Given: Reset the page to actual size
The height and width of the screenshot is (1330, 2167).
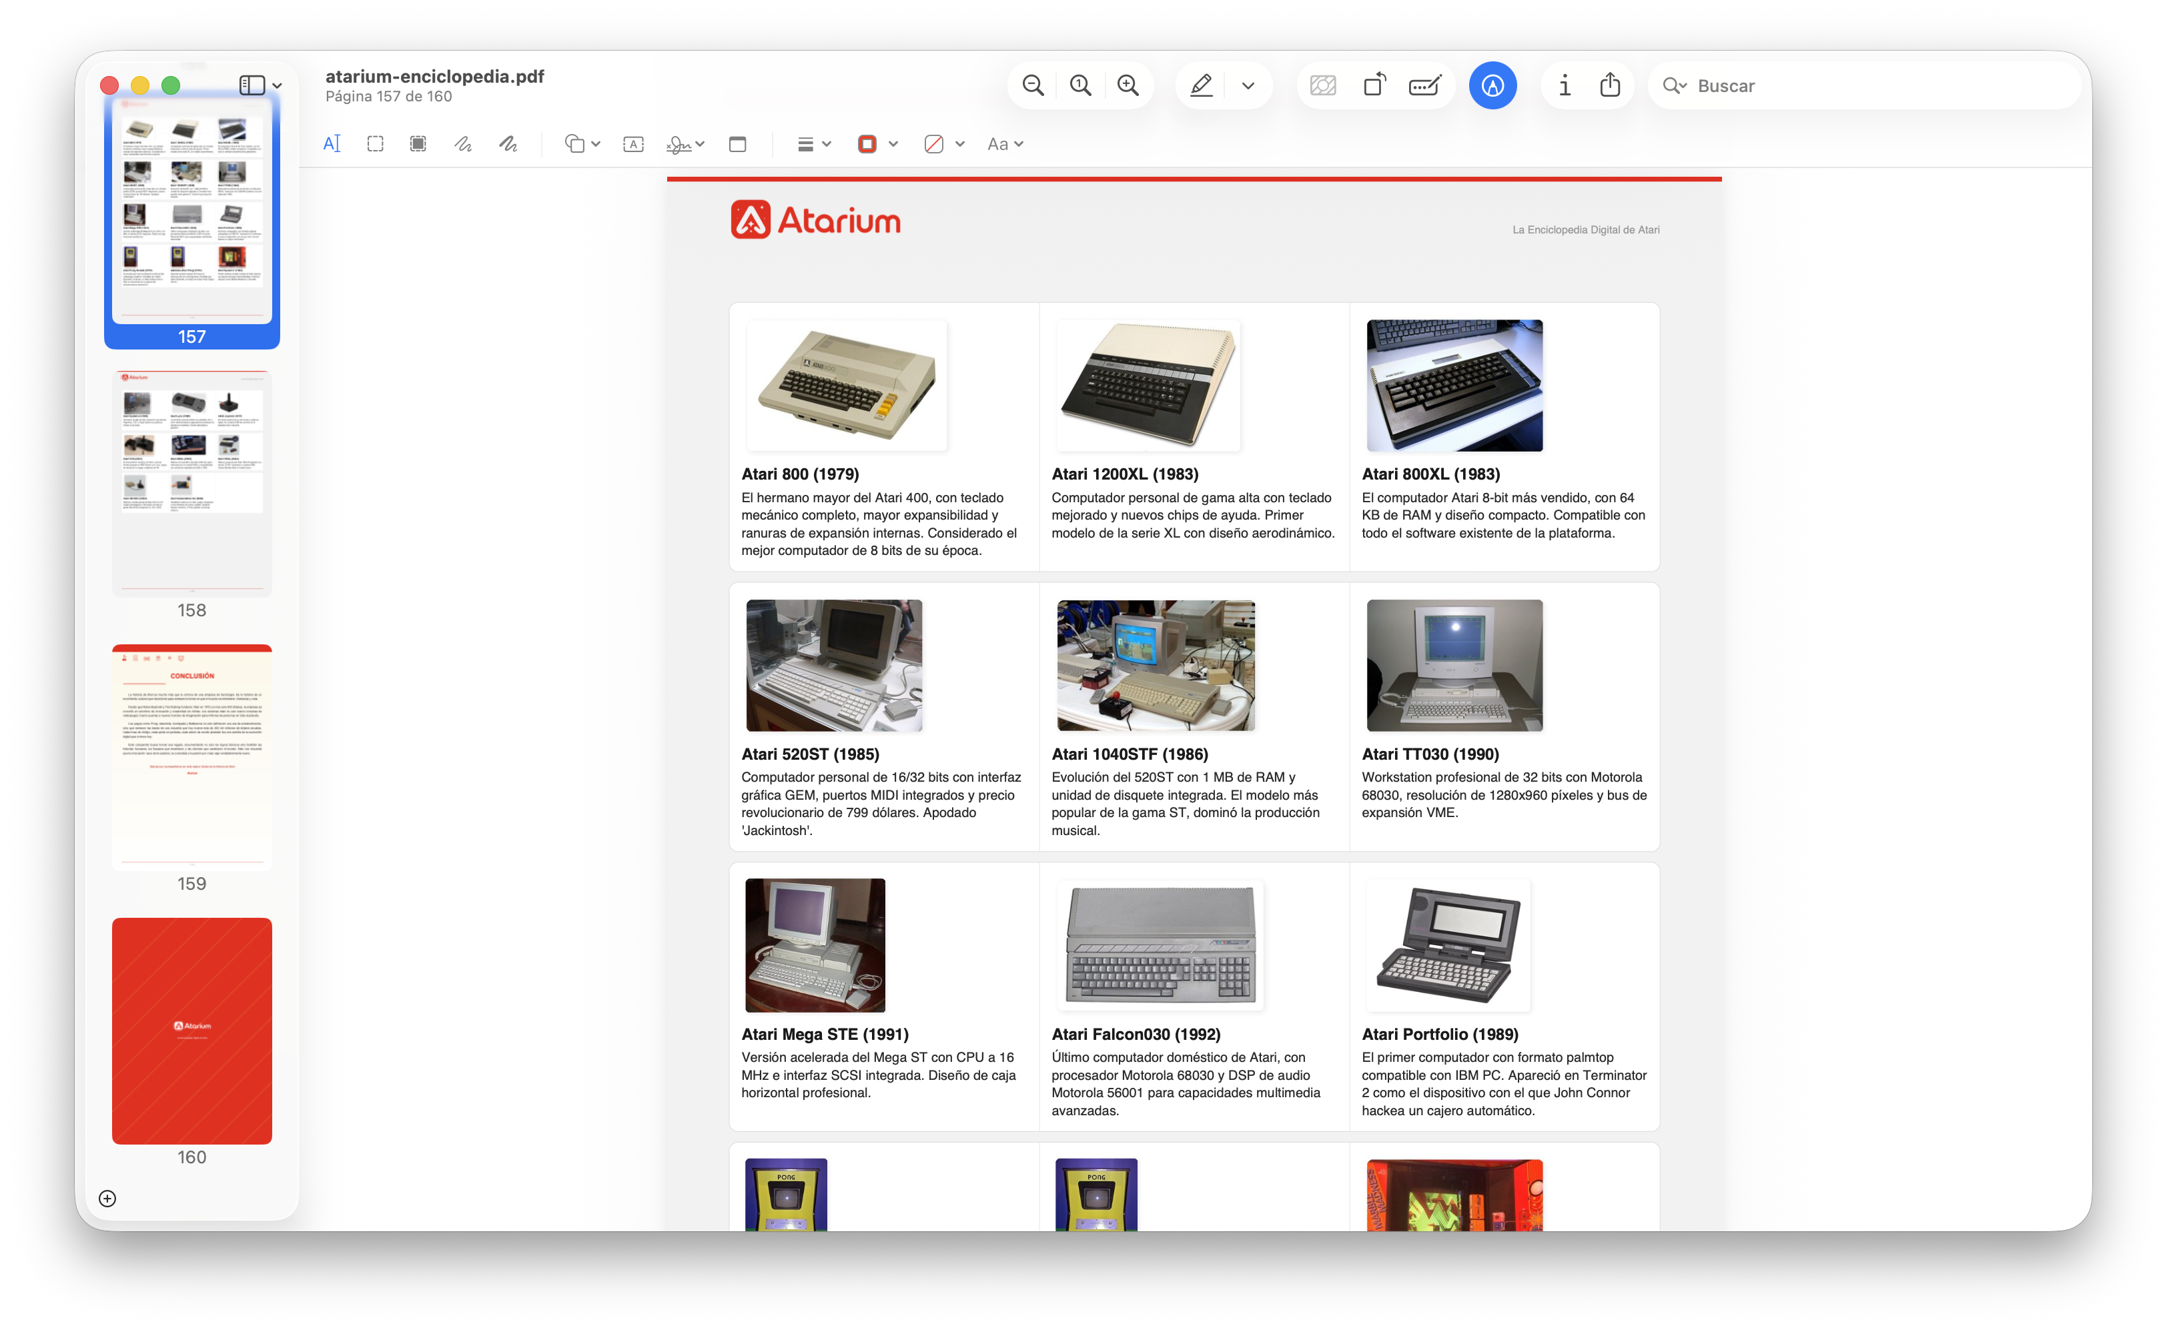Looking at the screenshot, I should pos(1080,85).
